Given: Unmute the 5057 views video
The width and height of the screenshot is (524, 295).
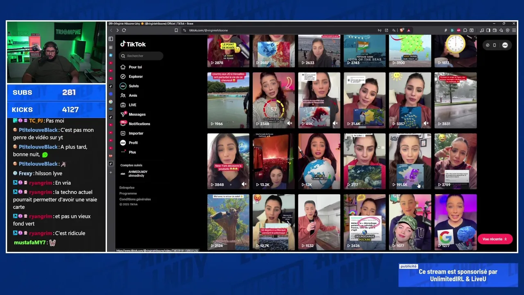Looking at the screenshot, I should click(426, 123).
